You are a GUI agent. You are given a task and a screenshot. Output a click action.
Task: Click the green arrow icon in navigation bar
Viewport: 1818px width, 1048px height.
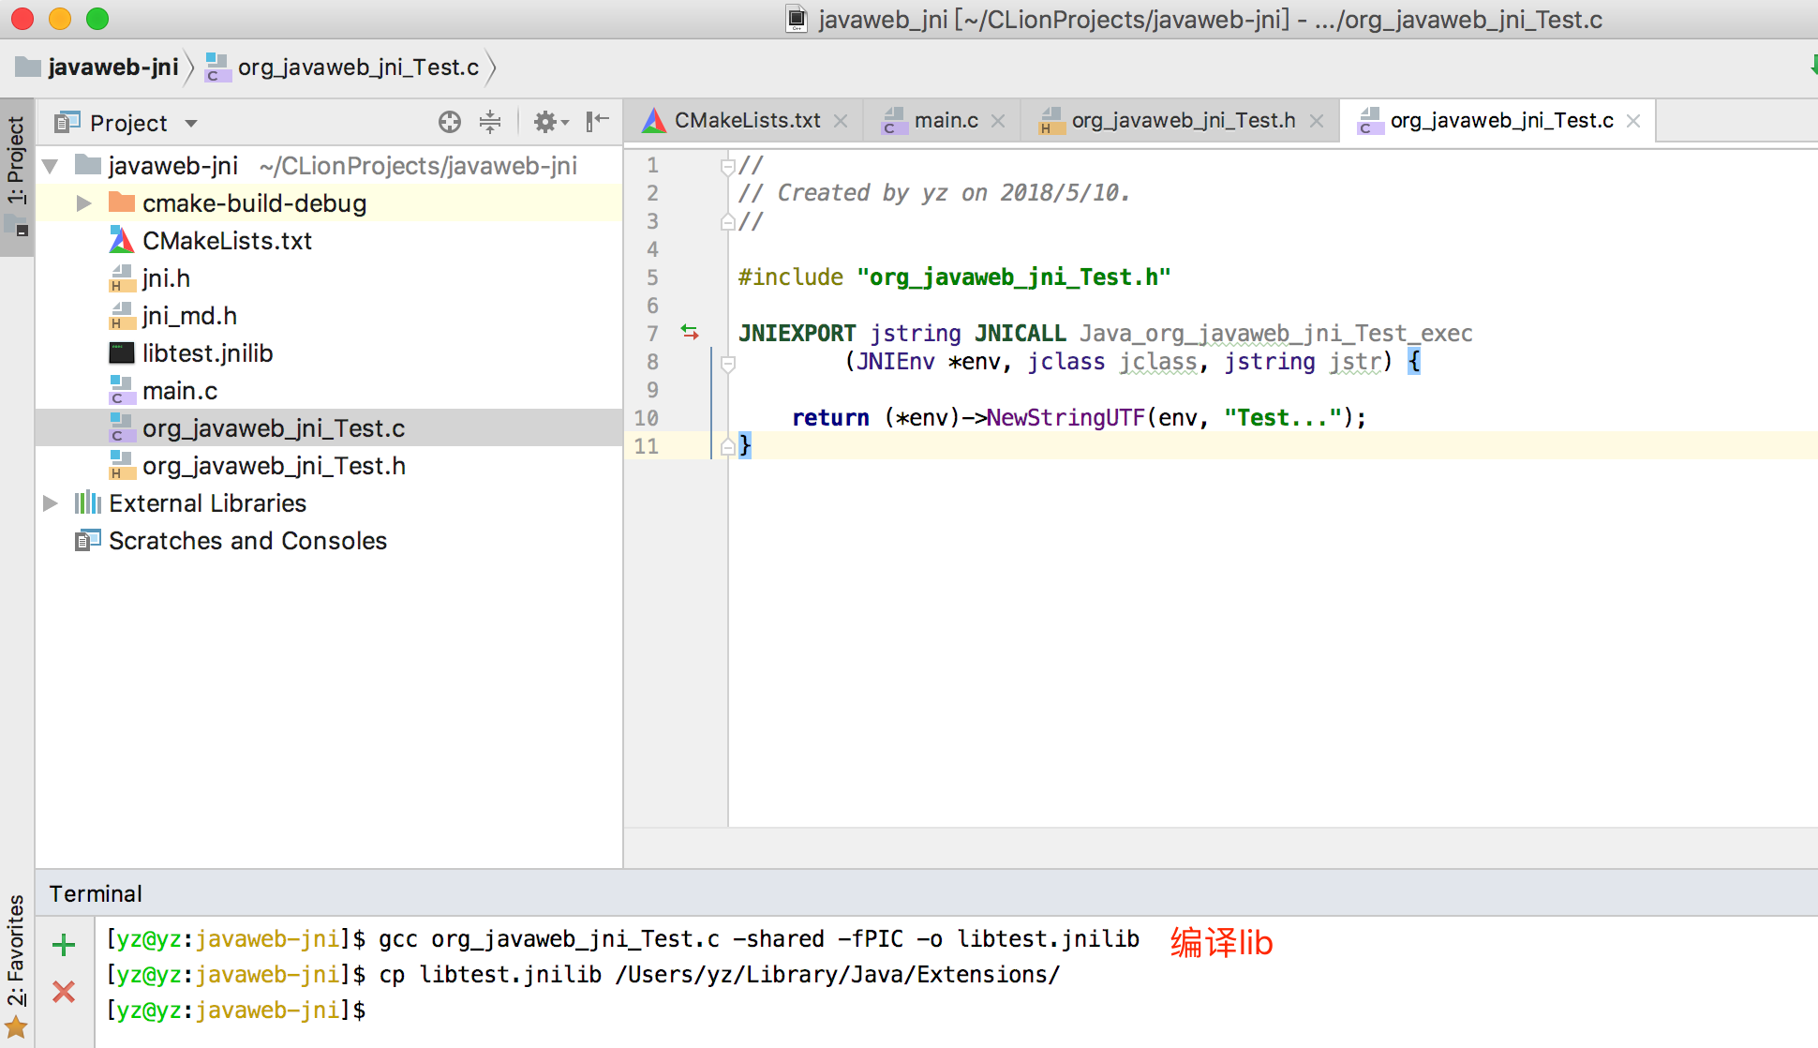[x=1813, y=66]
